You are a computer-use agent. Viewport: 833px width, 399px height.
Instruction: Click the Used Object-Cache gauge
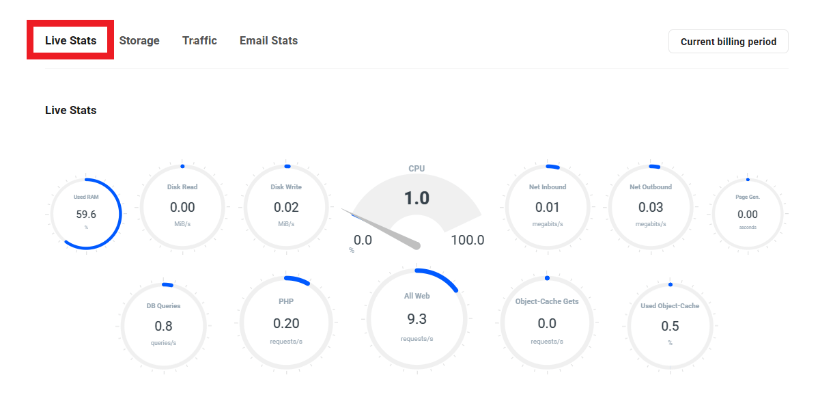coord(670,326)
